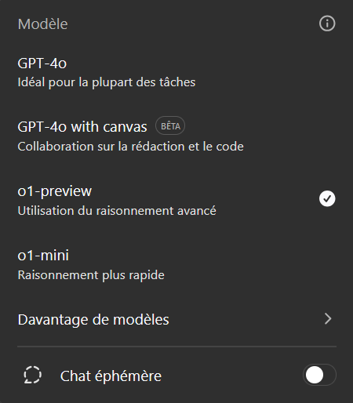Image resolution: width=353 pixels, height=403 pixels.
Task: Click the dashed bubble Chat éphémère icon
Action: 32,375
